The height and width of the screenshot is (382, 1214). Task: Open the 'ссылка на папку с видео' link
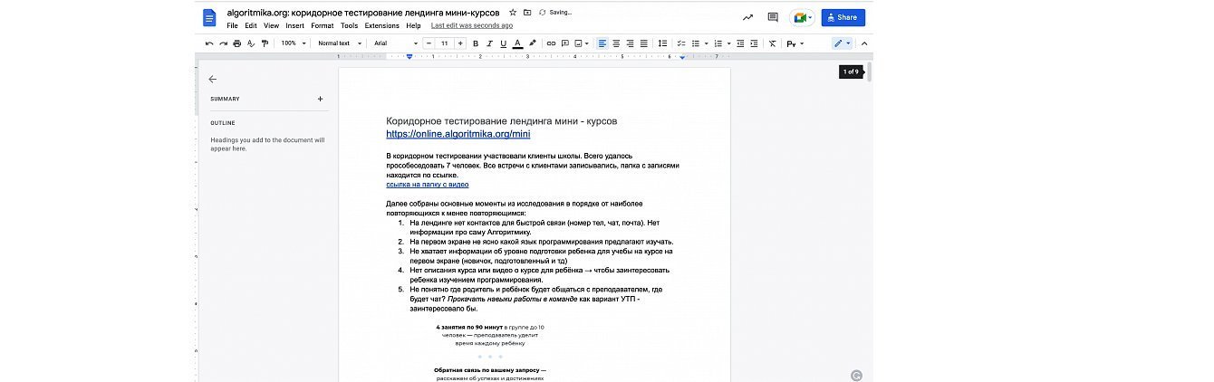pyautogui.click(x=428, y=184)
